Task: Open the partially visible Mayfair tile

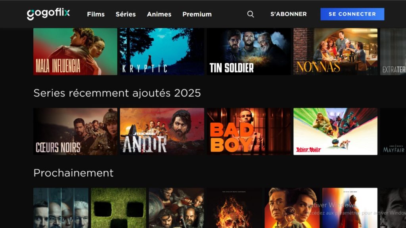Action: tap(393, 131)
